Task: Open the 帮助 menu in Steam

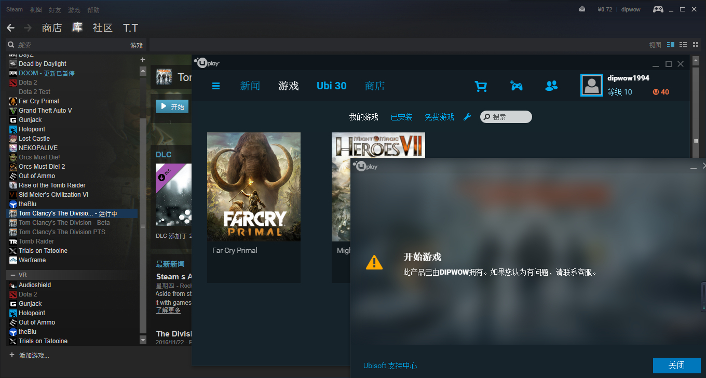Action: coord(93,9)
